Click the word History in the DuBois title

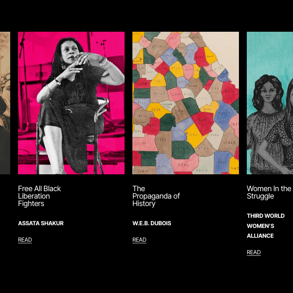coord(144,203)
